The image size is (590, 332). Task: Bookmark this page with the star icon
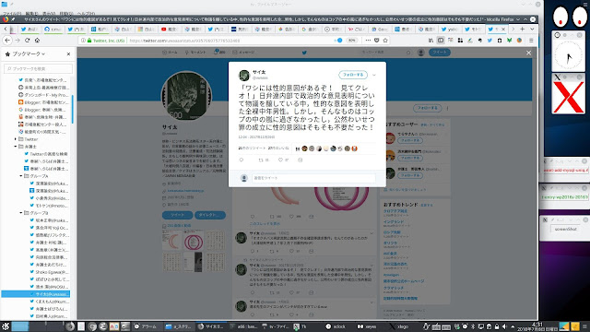[x=385, y=41]
